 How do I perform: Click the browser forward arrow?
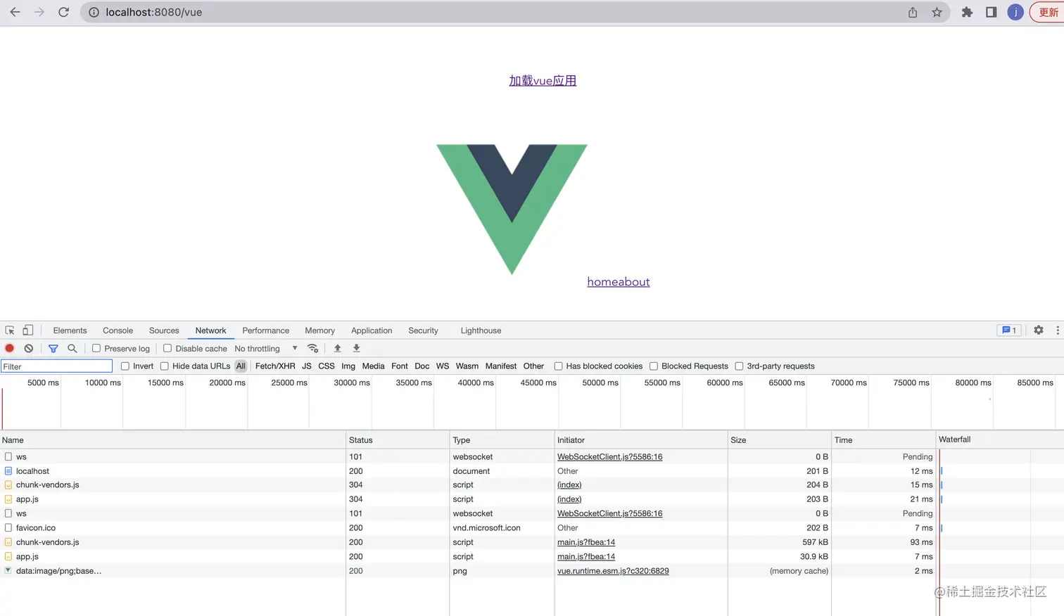[39, 12]
